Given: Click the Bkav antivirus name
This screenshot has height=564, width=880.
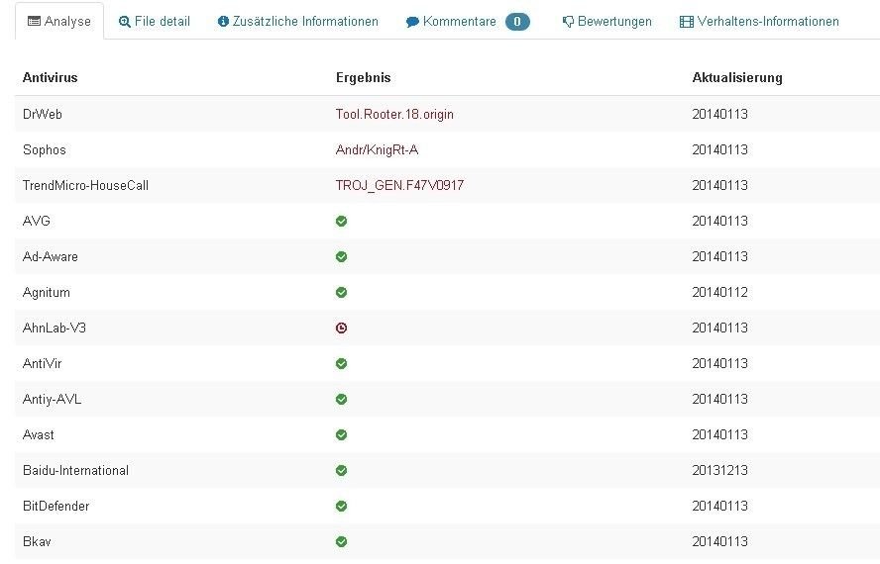Looking at the screenshot, I should point(37,541).
